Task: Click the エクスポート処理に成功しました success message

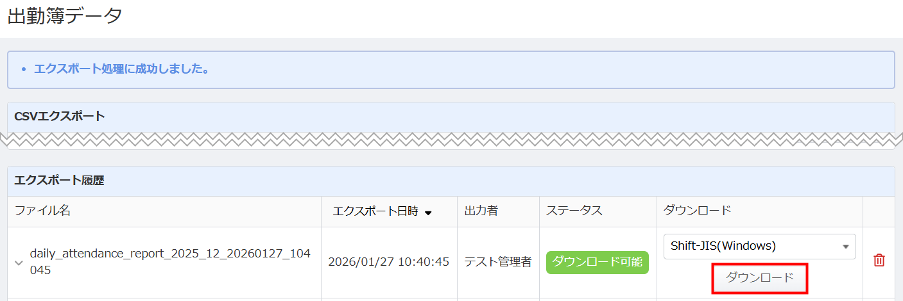Action: pyautogui.click(x=122, y=69)
